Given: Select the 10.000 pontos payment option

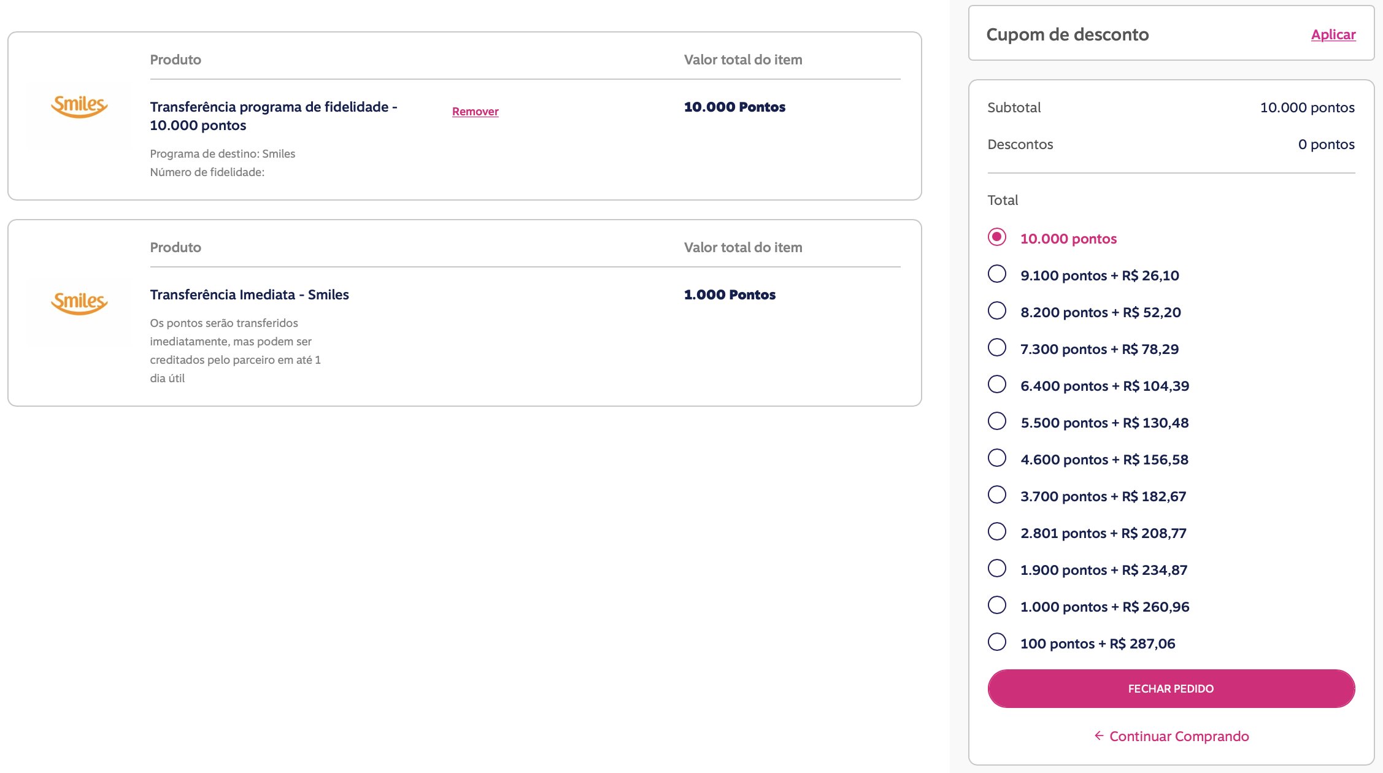Looking at the screenshot, I should (x=997, y=237).
